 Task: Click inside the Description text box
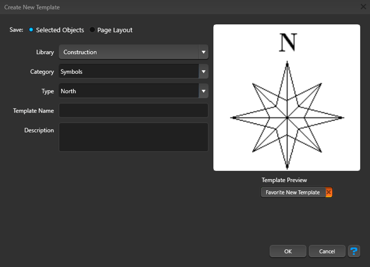pyautogui.click(x=133, y=137)
